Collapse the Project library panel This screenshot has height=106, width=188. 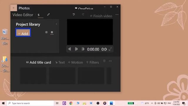[x=56, y=24]
